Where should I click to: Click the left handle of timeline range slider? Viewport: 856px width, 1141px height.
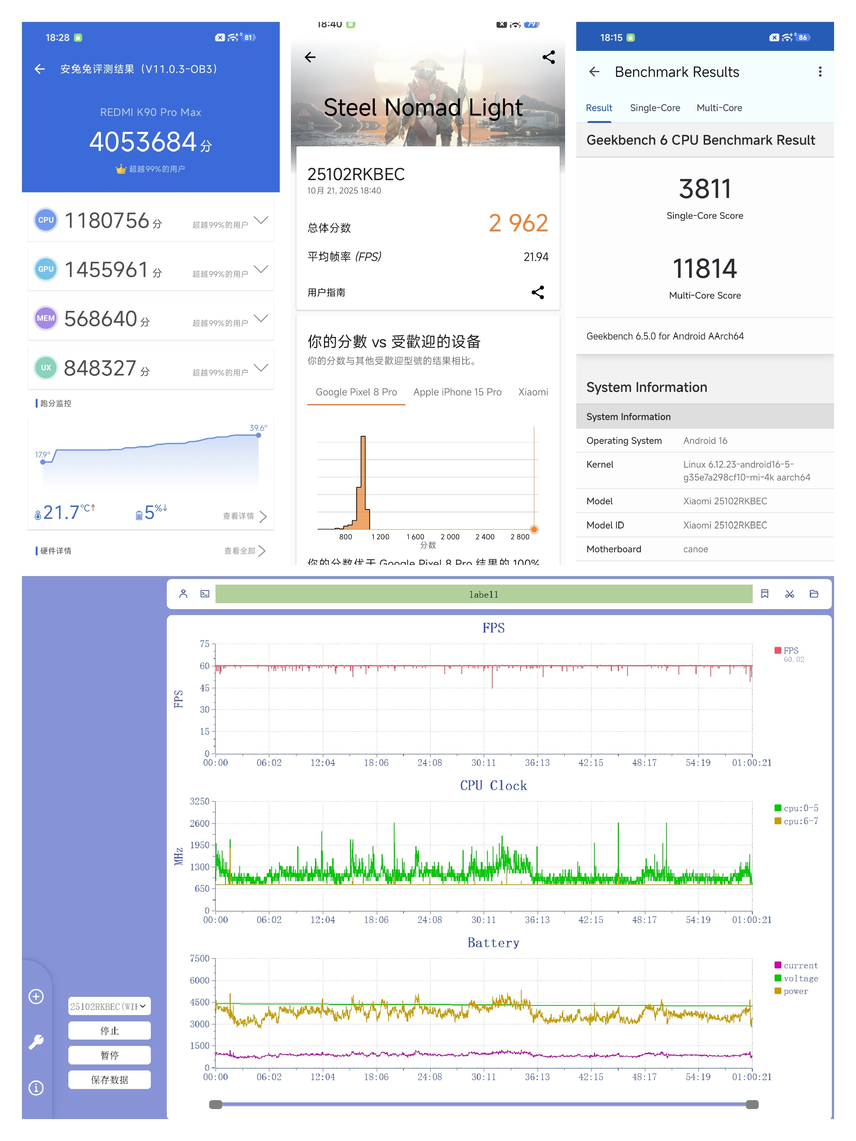tap(216, 1104)
